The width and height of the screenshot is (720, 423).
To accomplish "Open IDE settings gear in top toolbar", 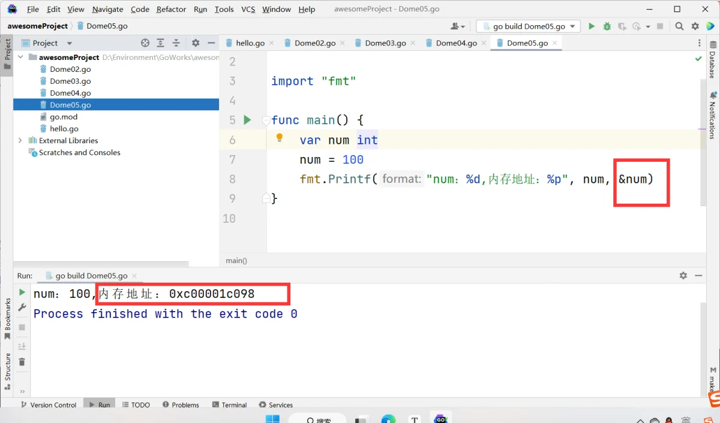I will pyautogui.click(x=695, y=26).
